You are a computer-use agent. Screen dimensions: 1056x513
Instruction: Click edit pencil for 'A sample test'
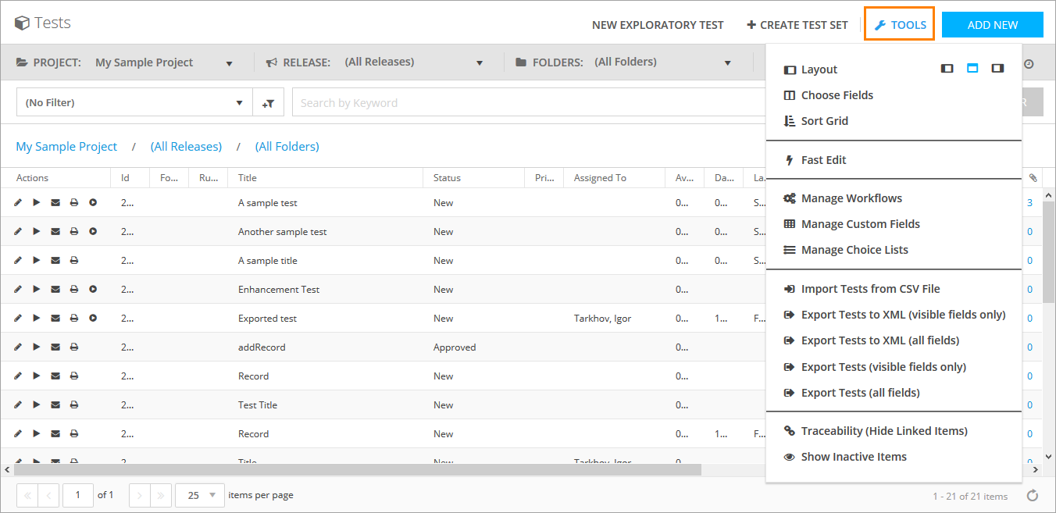(18, 203)
